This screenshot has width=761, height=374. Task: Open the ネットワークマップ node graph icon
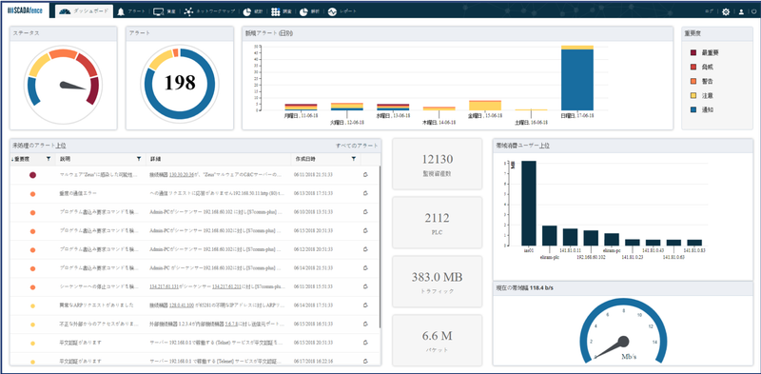point(188,11)
